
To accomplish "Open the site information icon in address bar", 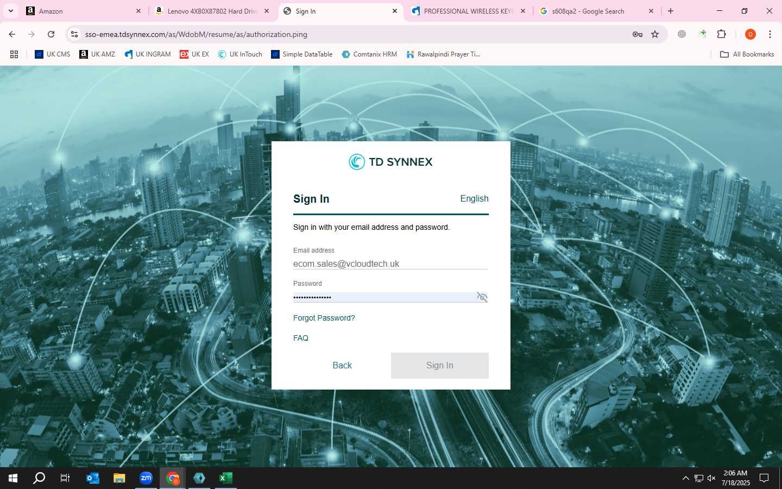I will [74, 34].
